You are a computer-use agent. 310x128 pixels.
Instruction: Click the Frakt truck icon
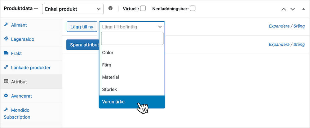tap(6, 53)
